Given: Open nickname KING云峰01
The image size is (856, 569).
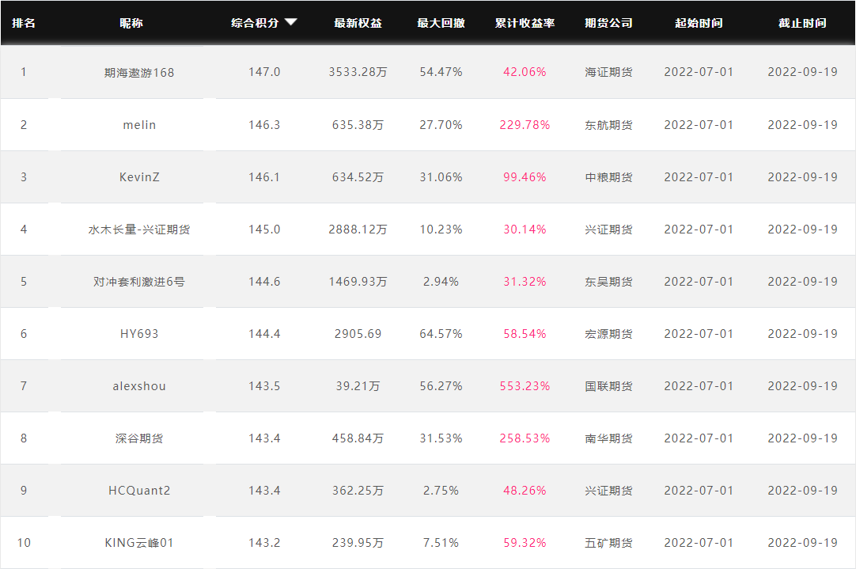Looking at the screenshot, I should [139, 543].
